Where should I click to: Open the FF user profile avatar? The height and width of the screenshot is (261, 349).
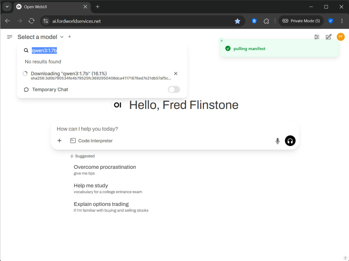coord(341,37)
